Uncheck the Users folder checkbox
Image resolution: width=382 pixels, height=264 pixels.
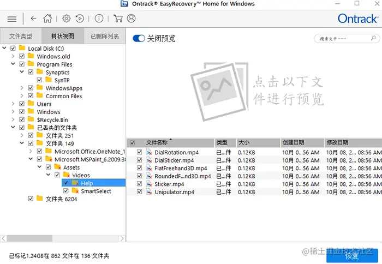(22, 104)
